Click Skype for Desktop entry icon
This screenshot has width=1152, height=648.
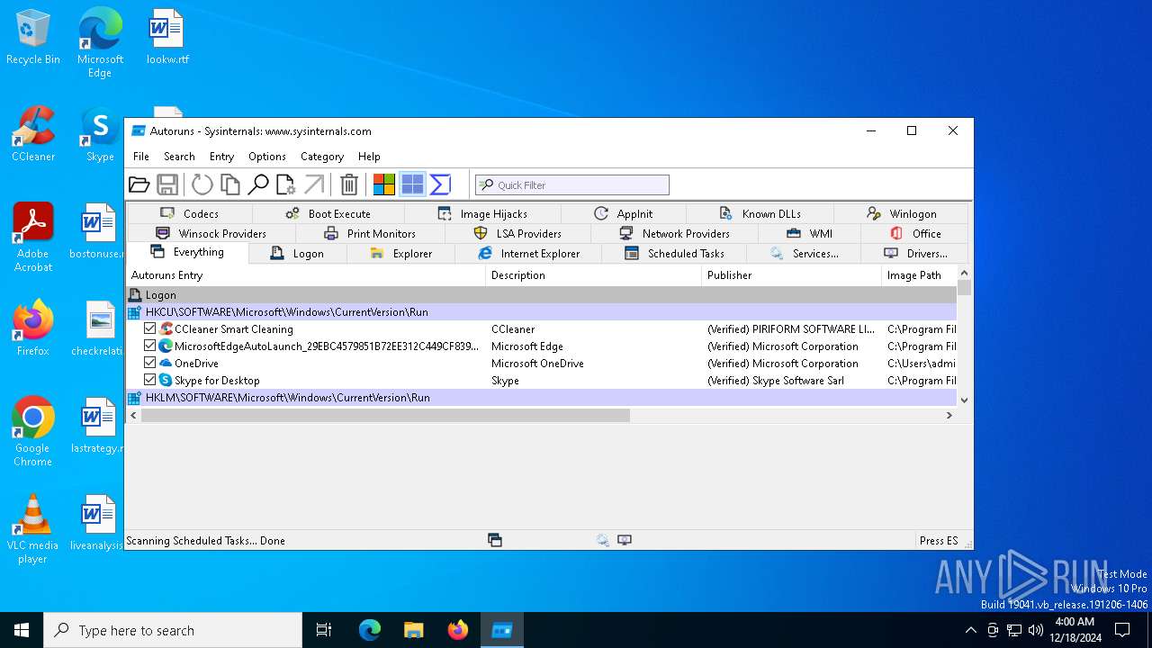166,381
